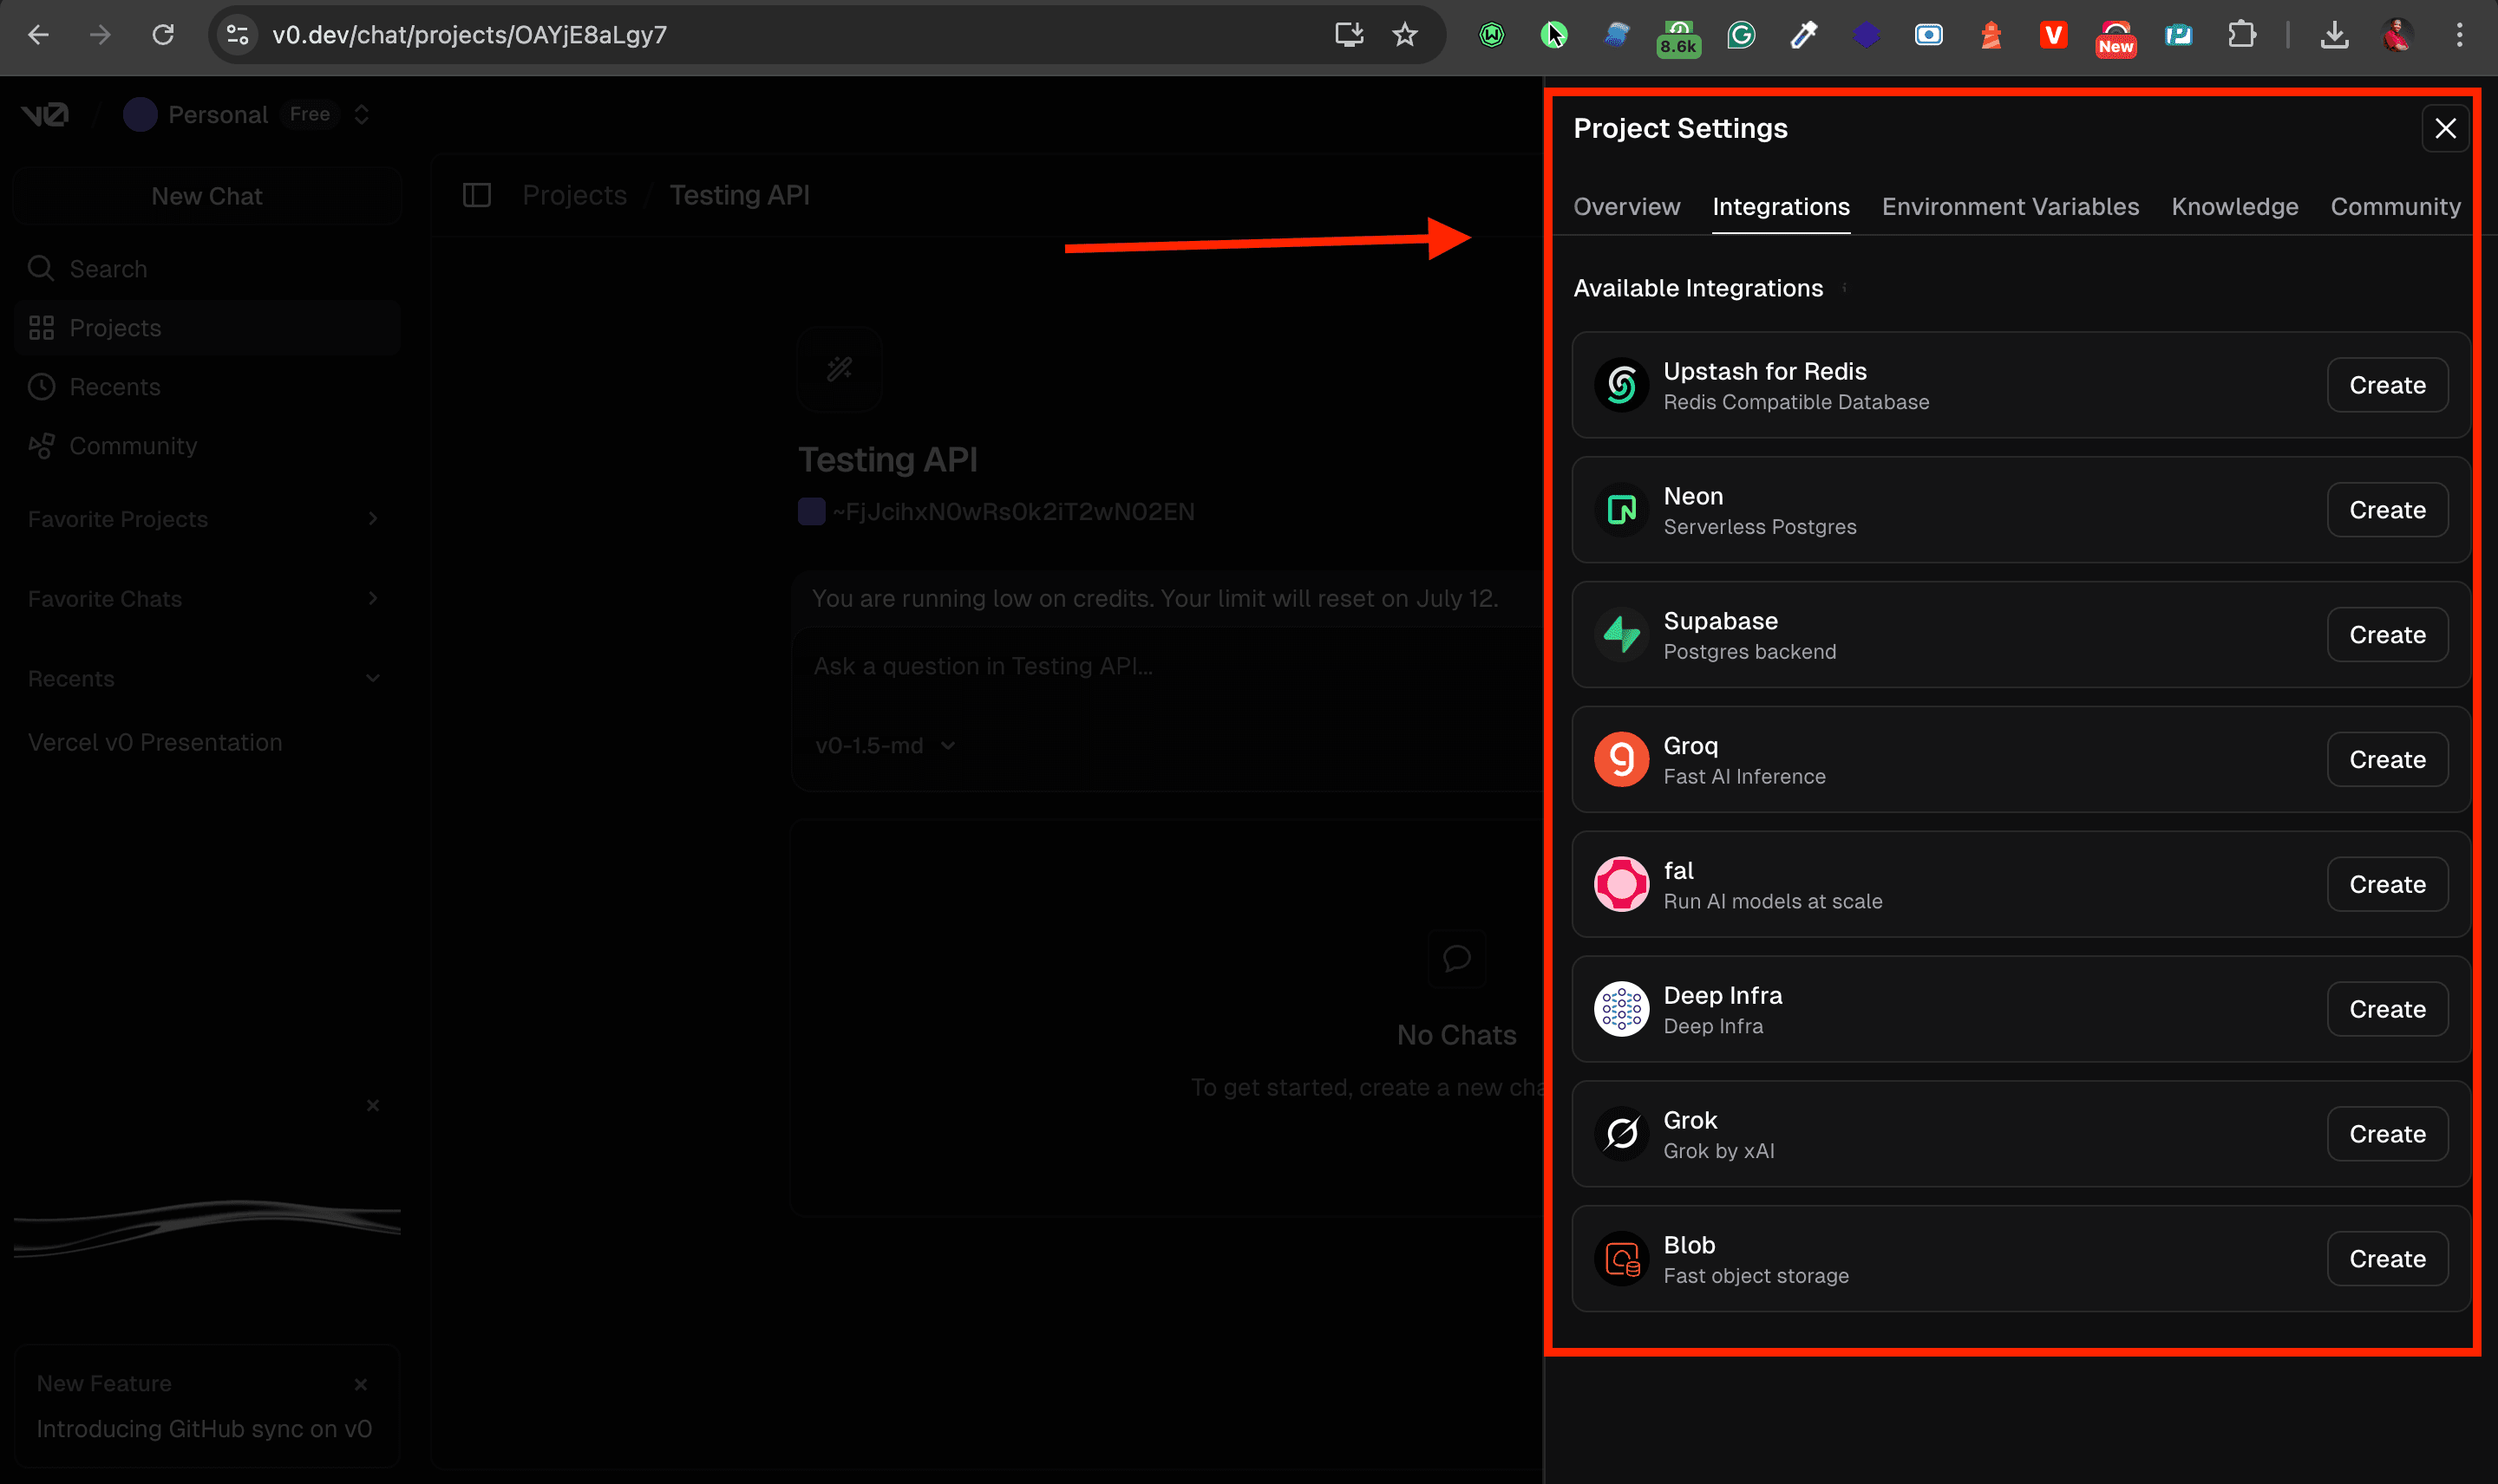Open Search in the sidebar
This screenshot has width=2498, height=1484.
206,269
